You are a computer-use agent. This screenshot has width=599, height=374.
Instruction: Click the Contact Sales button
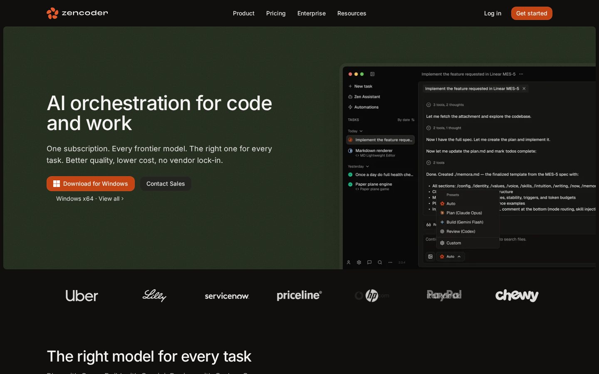[166, 184]
